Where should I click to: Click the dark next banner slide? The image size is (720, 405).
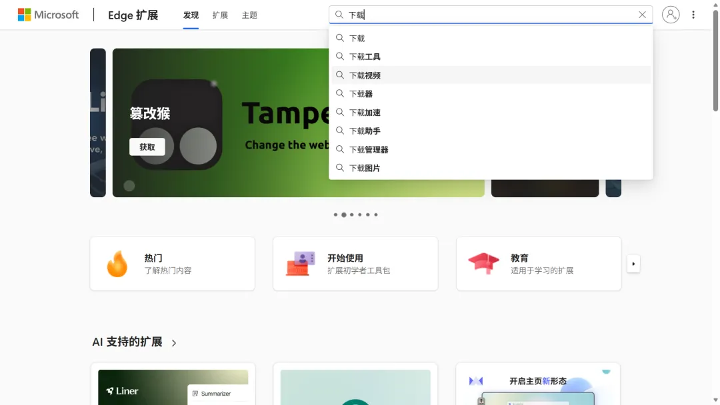pyautogui.click(x=545, y=189)
